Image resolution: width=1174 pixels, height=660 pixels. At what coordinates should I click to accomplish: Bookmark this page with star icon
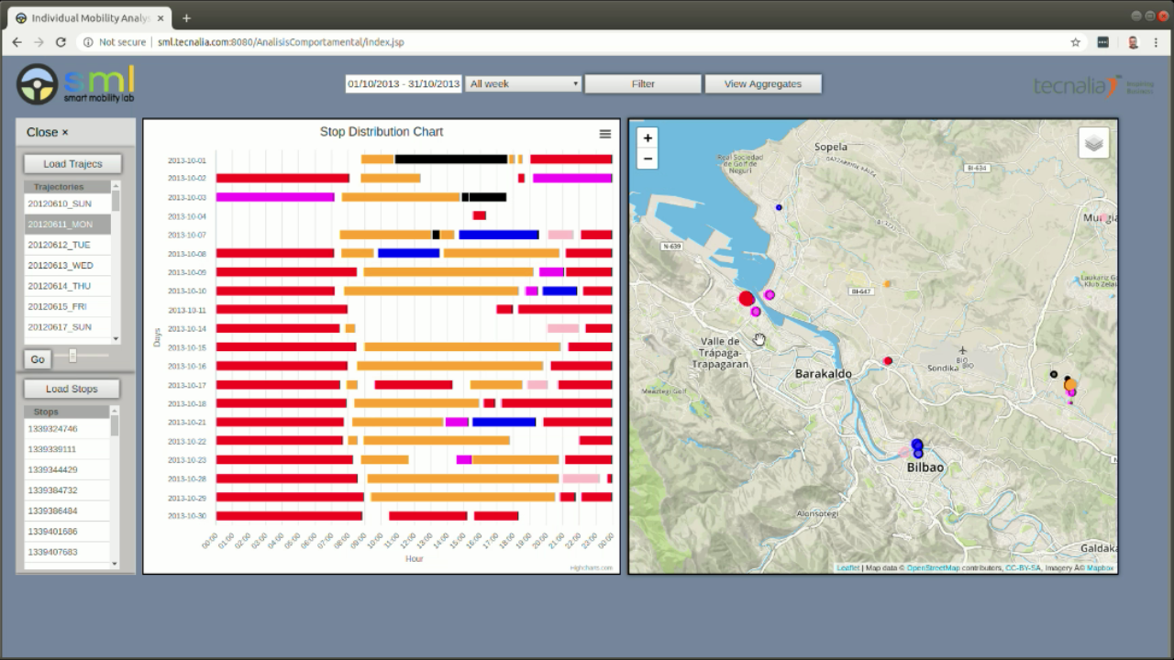tap(1076, 42)
